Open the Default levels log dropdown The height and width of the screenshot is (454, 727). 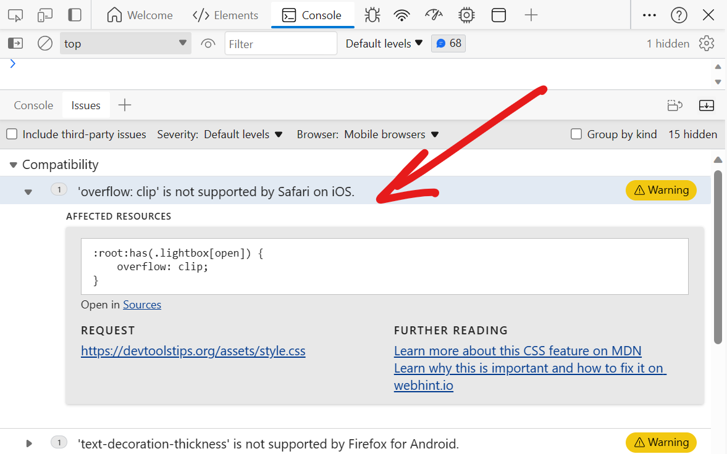[x=384, y=43]
